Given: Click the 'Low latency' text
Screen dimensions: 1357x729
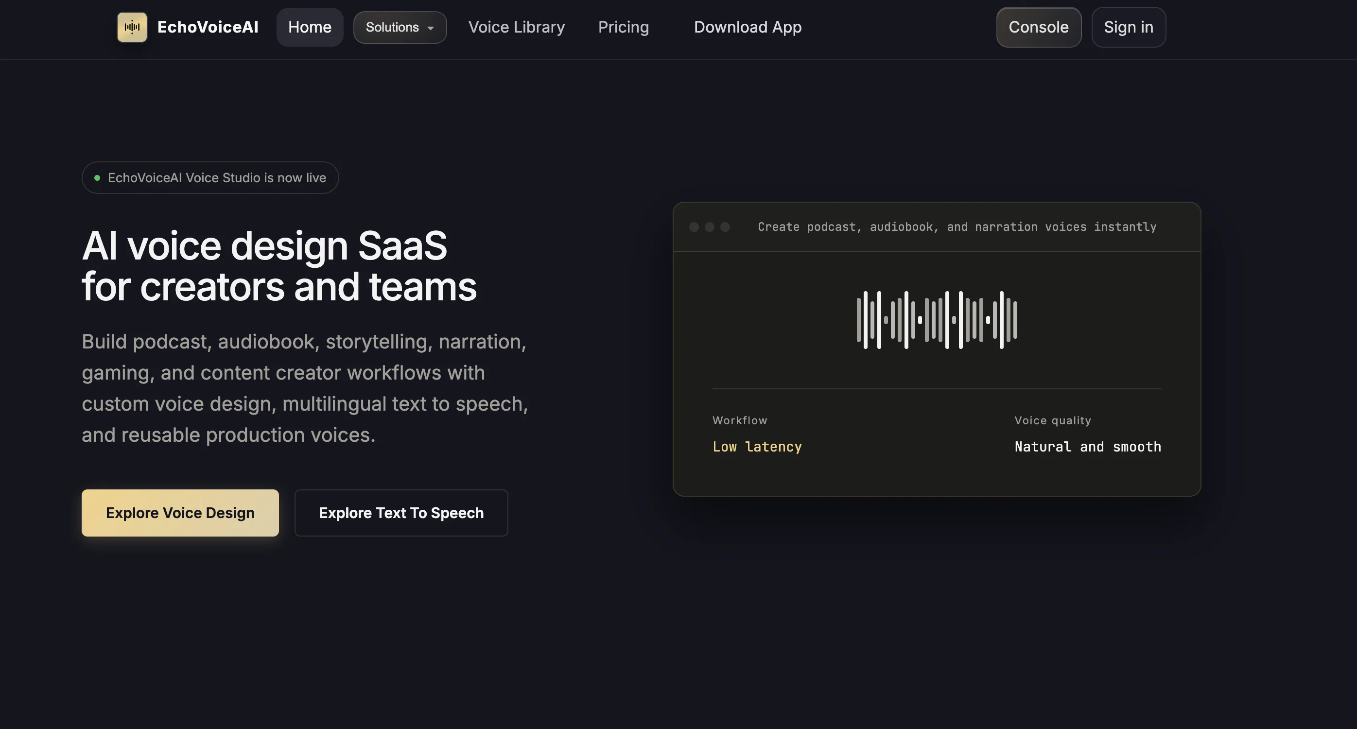Looking at the screenshot, I should coord(757,447).
